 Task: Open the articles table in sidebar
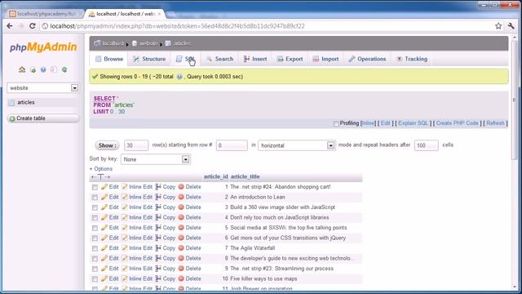tap(26, 102)
